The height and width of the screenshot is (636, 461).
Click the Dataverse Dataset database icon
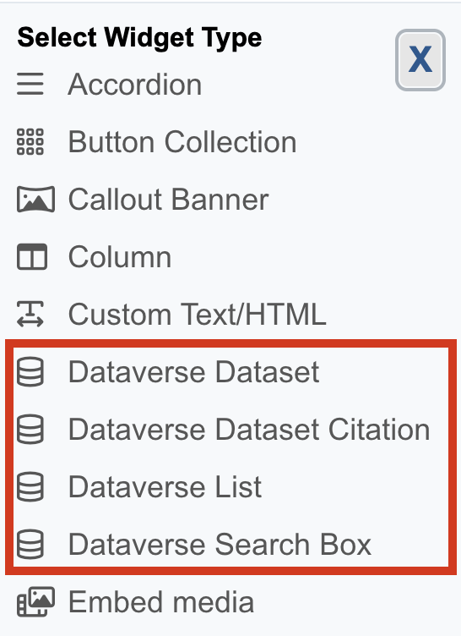click(x=30, y=371)
